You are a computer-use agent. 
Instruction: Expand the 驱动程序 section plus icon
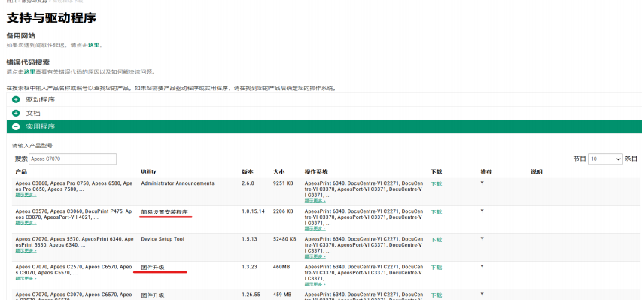[x=16, y=99]
